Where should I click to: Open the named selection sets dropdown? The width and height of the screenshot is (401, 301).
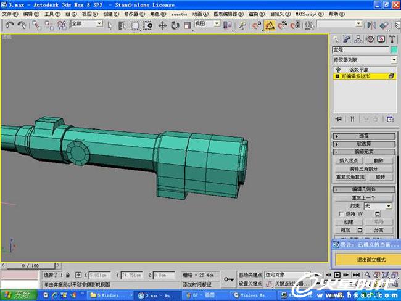coord(339,24)
